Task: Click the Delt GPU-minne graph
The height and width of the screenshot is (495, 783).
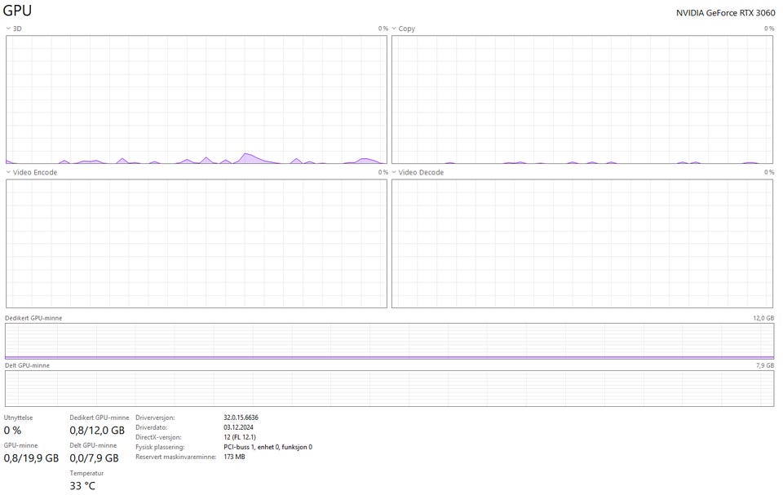Action: coord(390,389)
